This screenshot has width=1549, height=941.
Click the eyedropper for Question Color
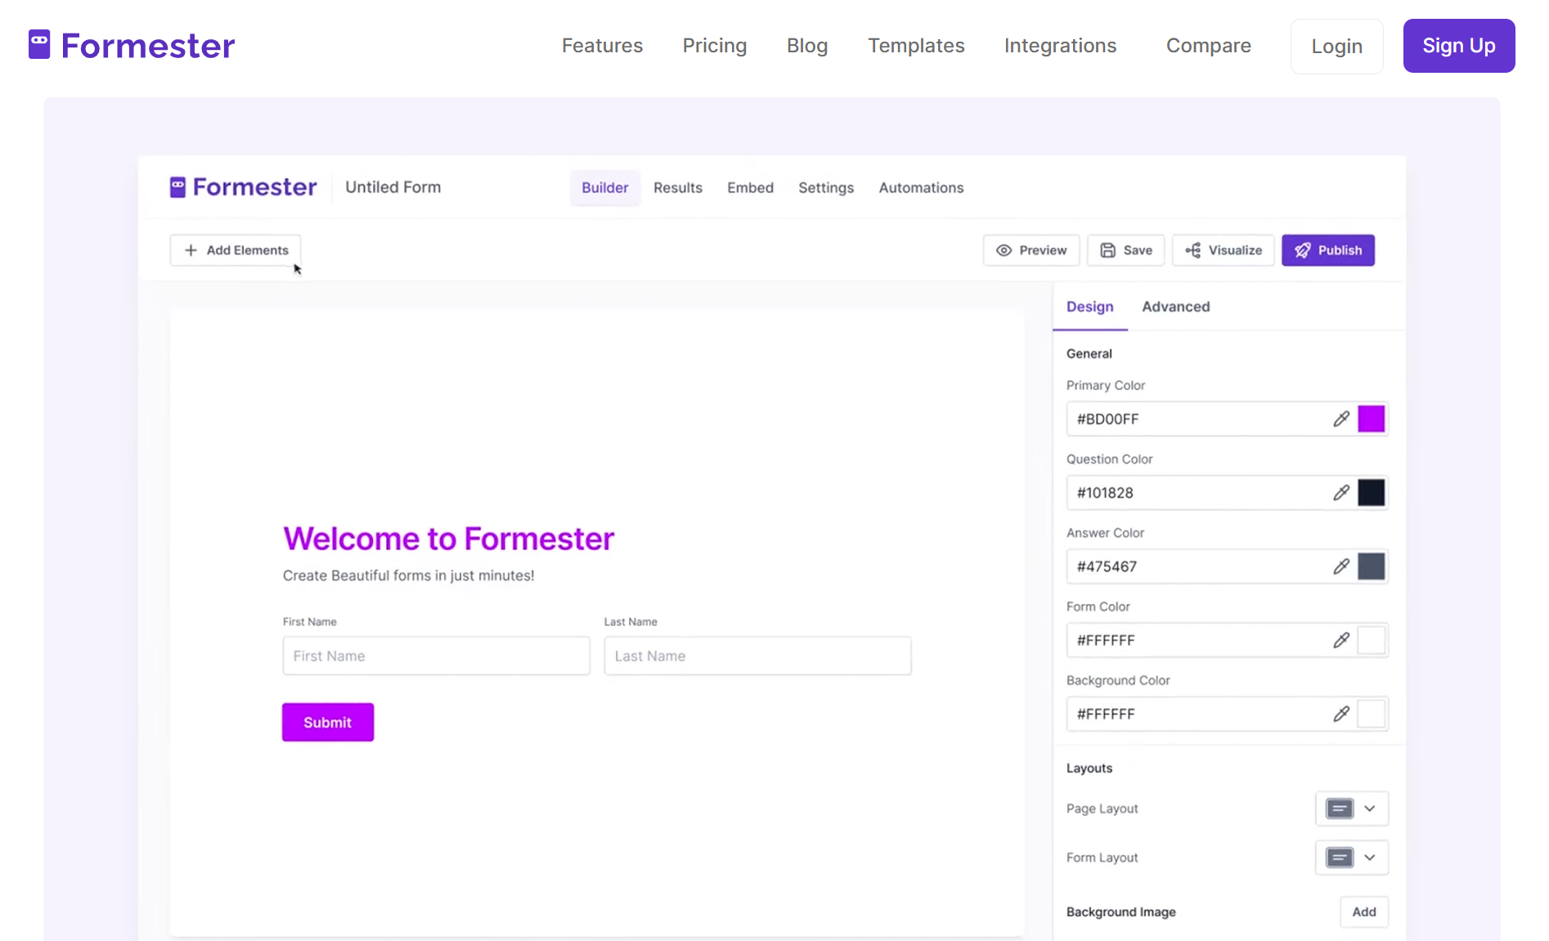pyautogui.click(x=1341, y=492)
